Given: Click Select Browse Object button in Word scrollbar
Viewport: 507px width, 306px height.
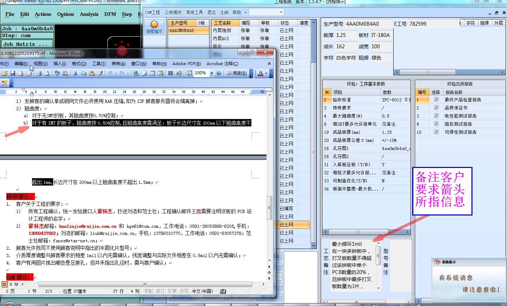Looking at the screenshot, I should pos(269,272).
